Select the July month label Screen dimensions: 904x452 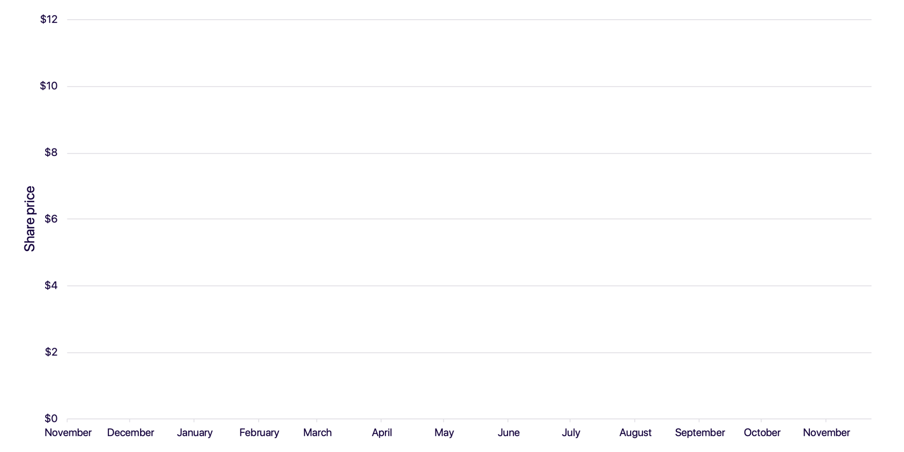coord(571,432)
